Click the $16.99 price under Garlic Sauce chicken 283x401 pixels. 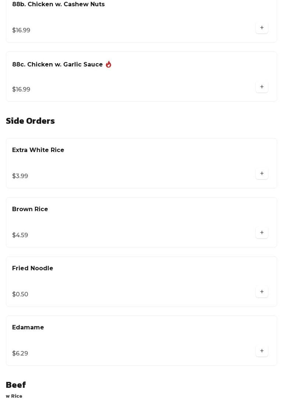click(x=21, y=90)
